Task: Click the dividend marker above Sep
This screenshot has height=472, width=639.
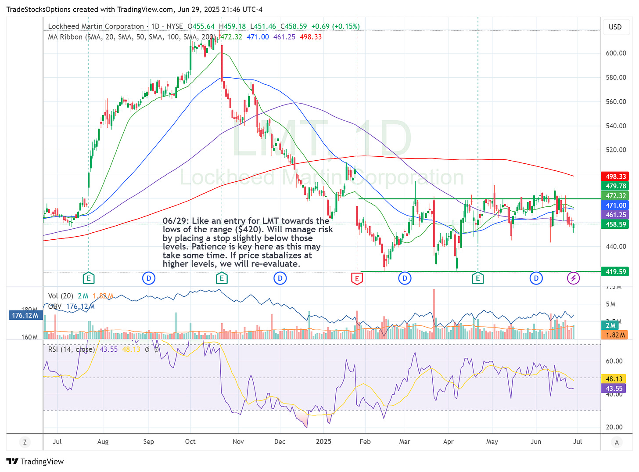Action: 149,278
